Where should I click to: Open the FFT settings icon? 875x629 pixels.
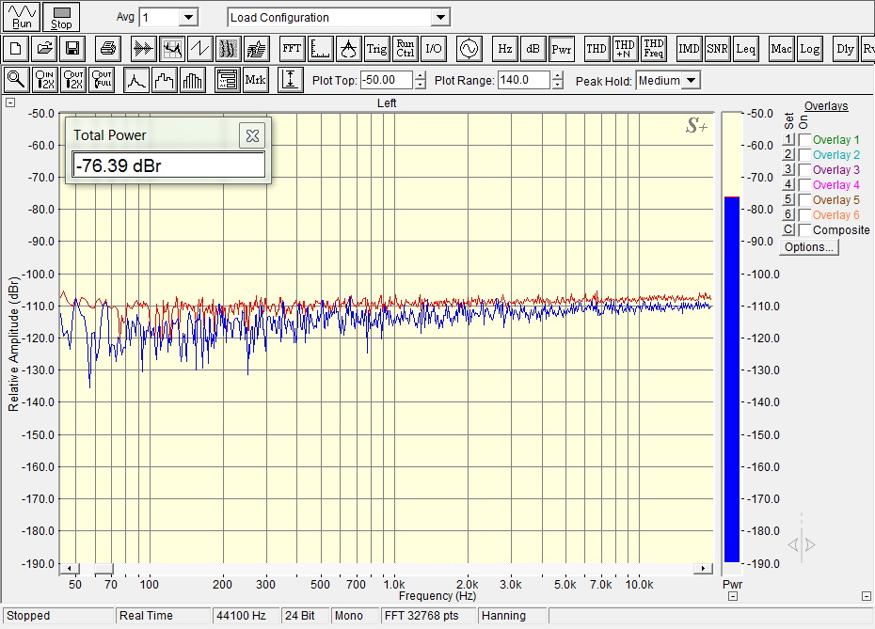[x=291, y=49]
